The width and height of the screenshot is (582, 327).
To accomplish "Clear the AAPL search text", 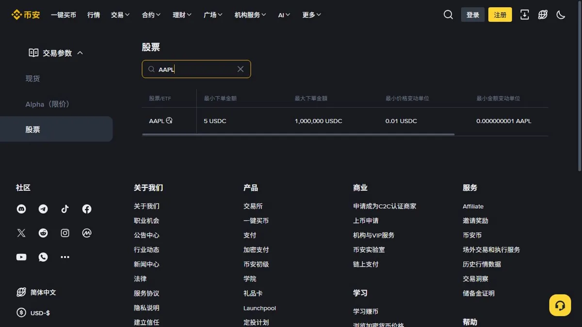I will pyautogui.click(x=240, y=69).
